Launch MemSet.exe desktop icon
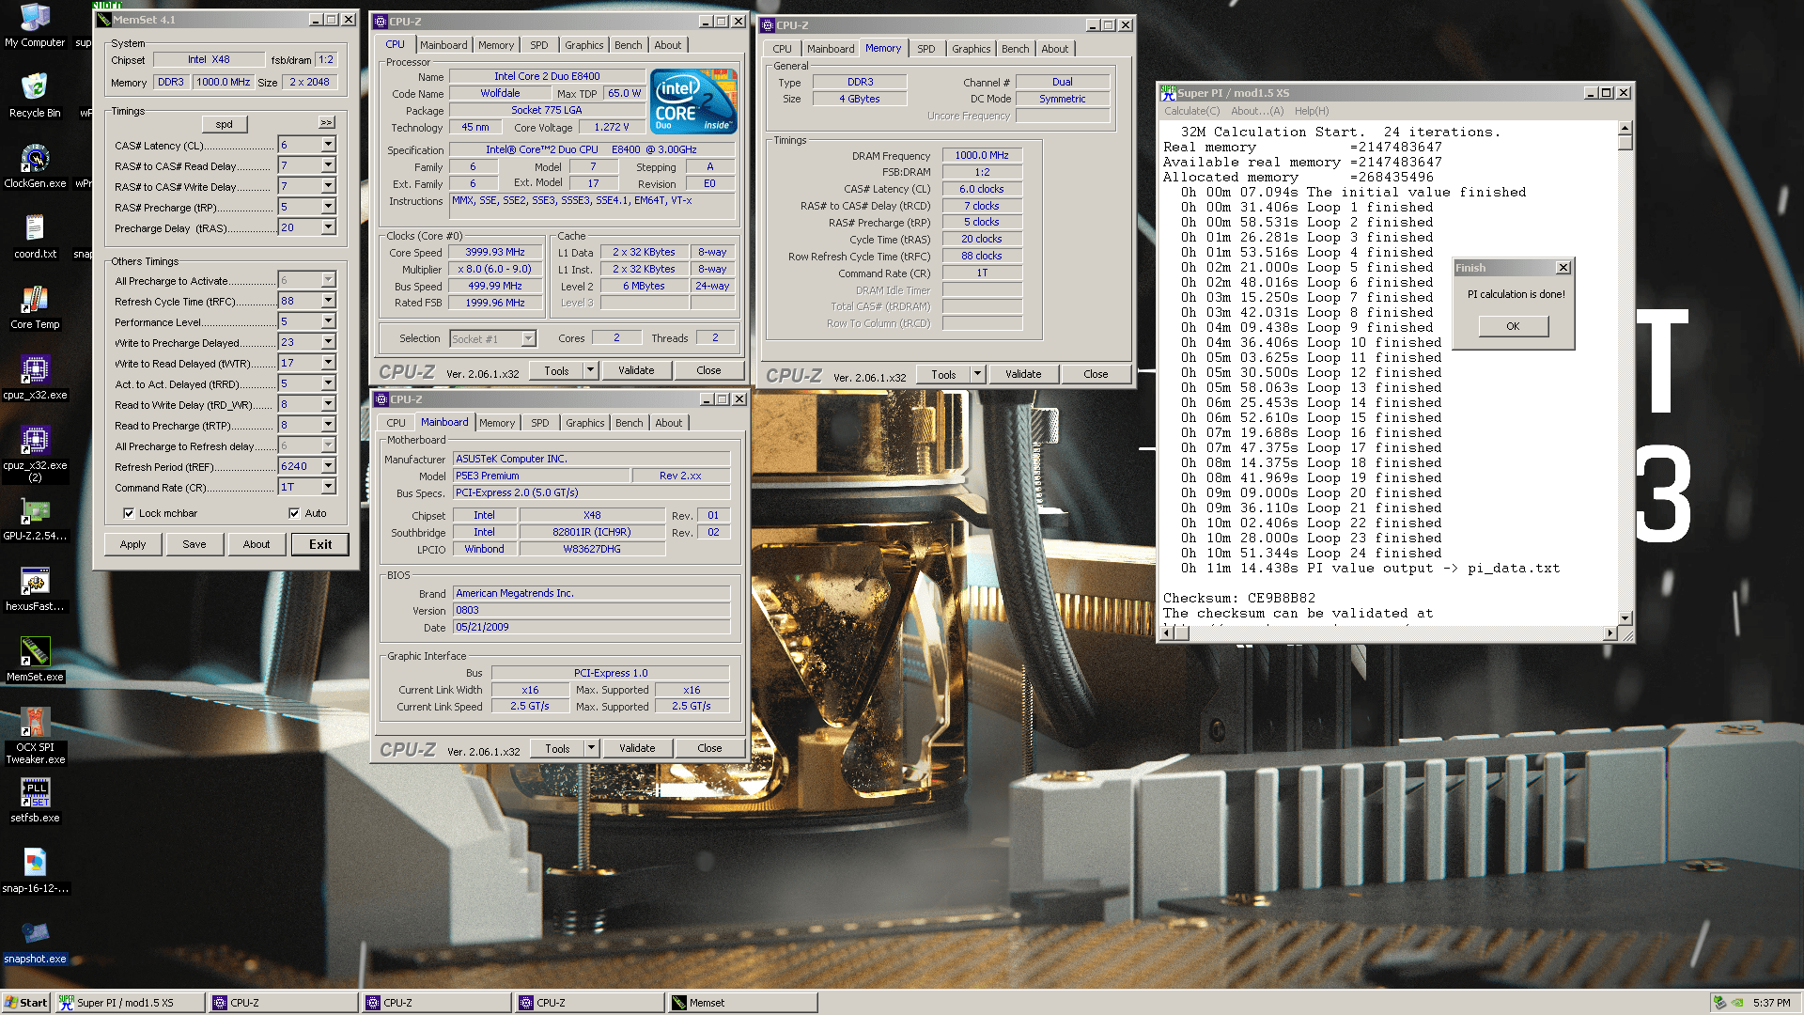This screenshot has height=1015, width=1804. [35, 660]
